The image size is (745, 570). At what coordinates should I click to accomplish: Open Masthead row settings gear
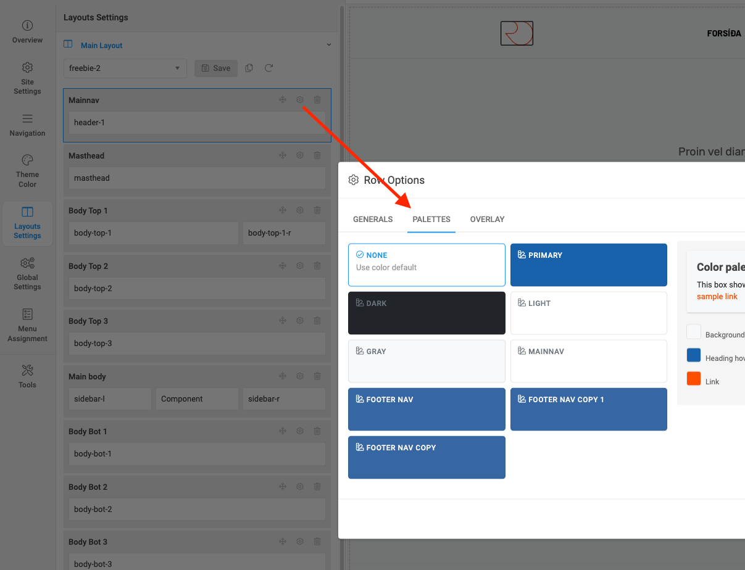pyautogui.click(x=300, y=155)
